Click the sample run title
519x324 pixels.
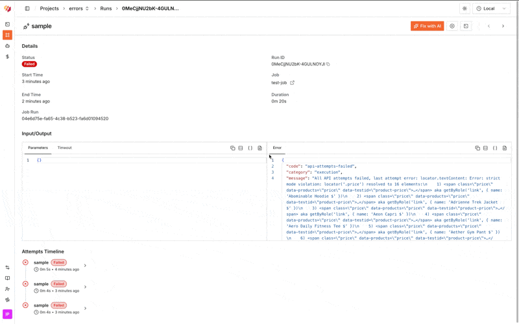pyautogui.click(x=42, y=26)
